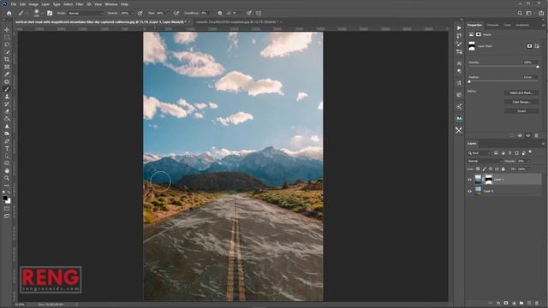Open the Flow value dropdown arrow

(169, 13)
